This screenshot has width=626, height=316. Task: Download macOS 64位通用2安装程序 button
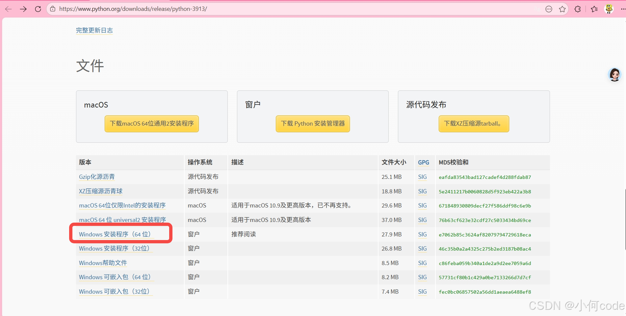click(x=152, y=124)
